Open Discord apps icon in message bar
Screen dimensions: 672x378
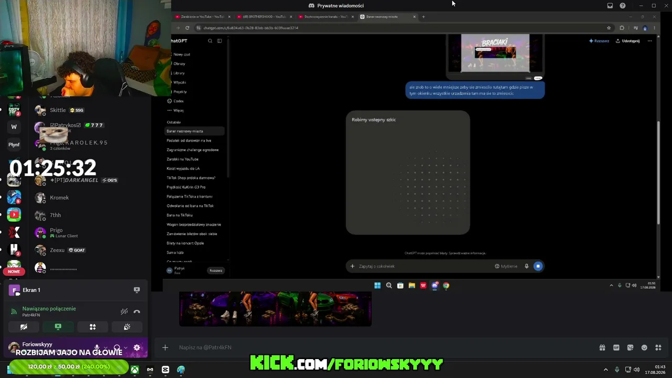[658, 348]
